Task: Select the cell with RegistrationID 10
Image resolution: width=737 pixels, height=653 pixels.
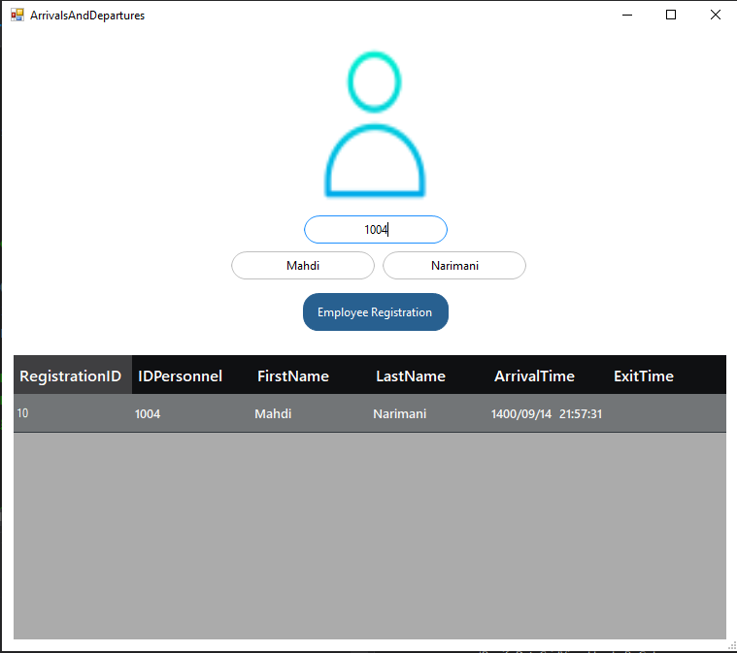Action: [x=73, y=413]
